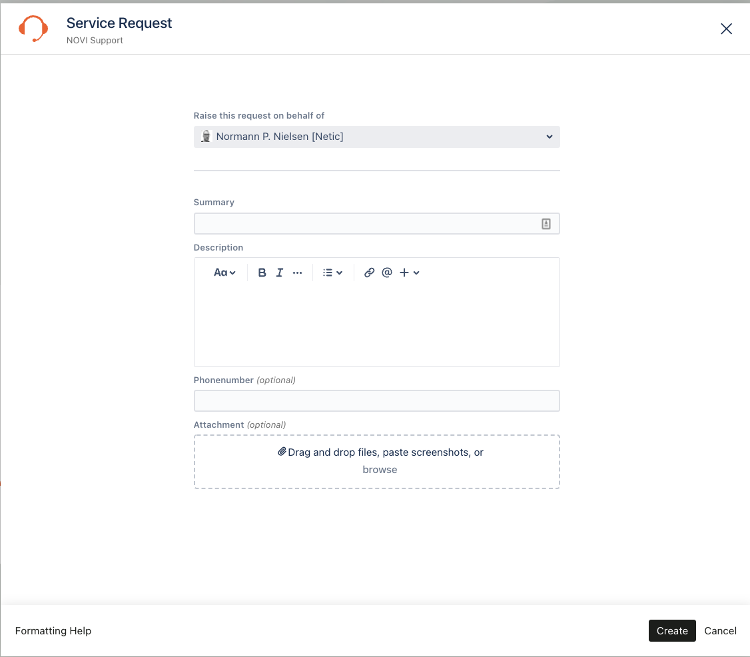Image resolution: width=750 pixels, height=657 pixels.
Task: Close the Service Request dialog
Action: 726,29
